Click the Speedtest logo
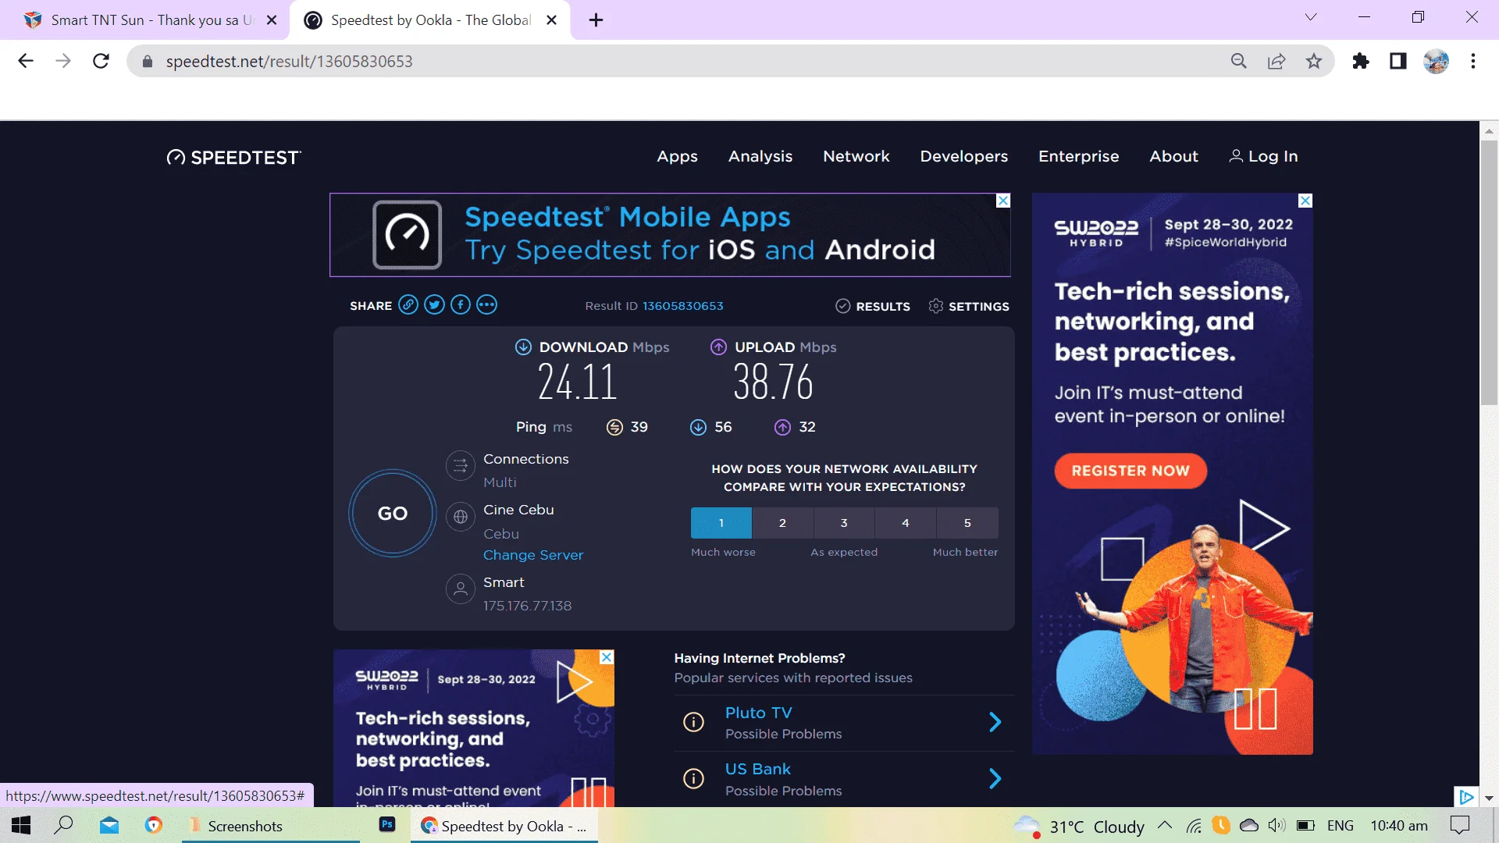The width and height of the screenshot is (1499, 843). point(233,158)
